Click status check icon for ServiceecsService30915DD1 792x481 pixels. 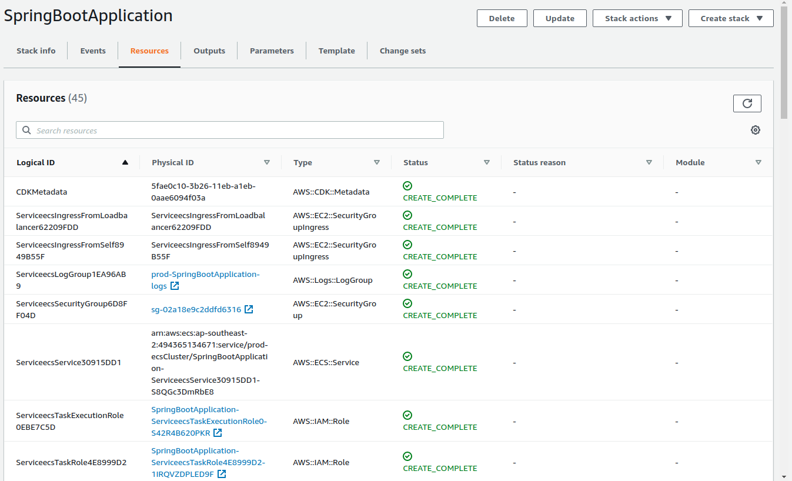click(x=407, y=356)
